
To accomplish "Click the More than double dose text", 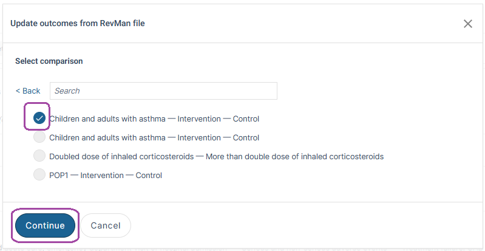I will [x=294, y=156].
